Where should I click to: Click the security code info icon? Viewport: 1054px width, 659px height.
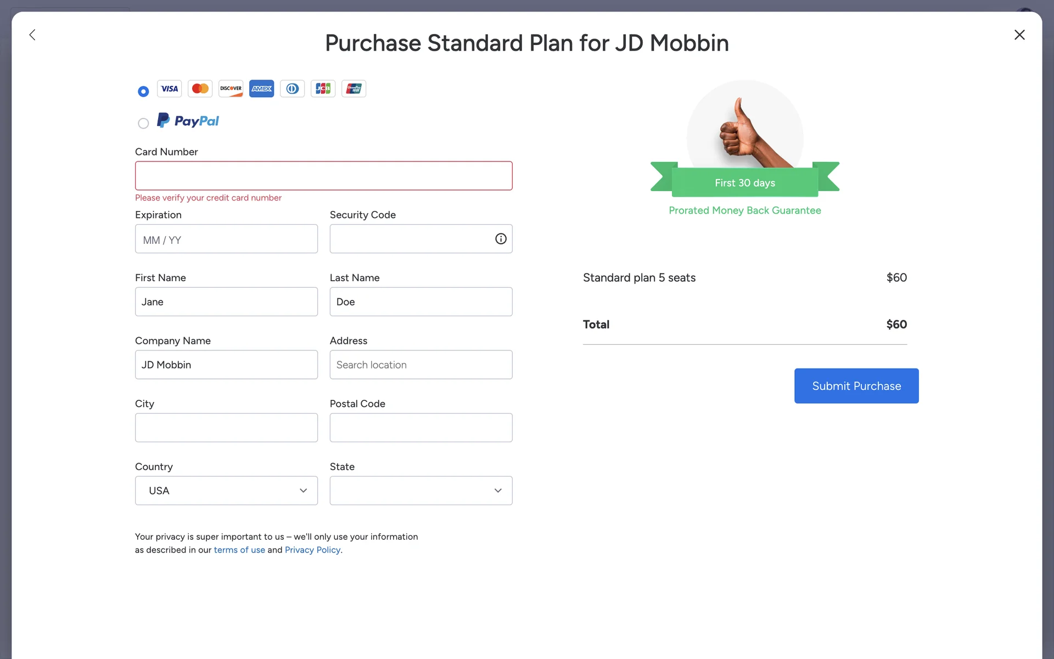[x=501, y=239]
